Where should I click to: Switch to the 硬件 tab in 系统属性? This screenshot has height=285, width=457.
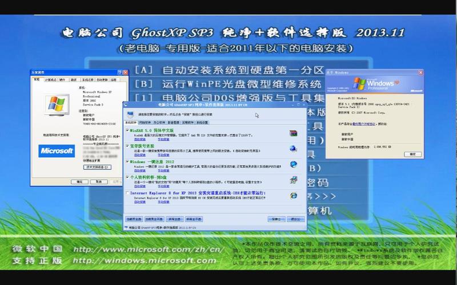coord(62,80)
